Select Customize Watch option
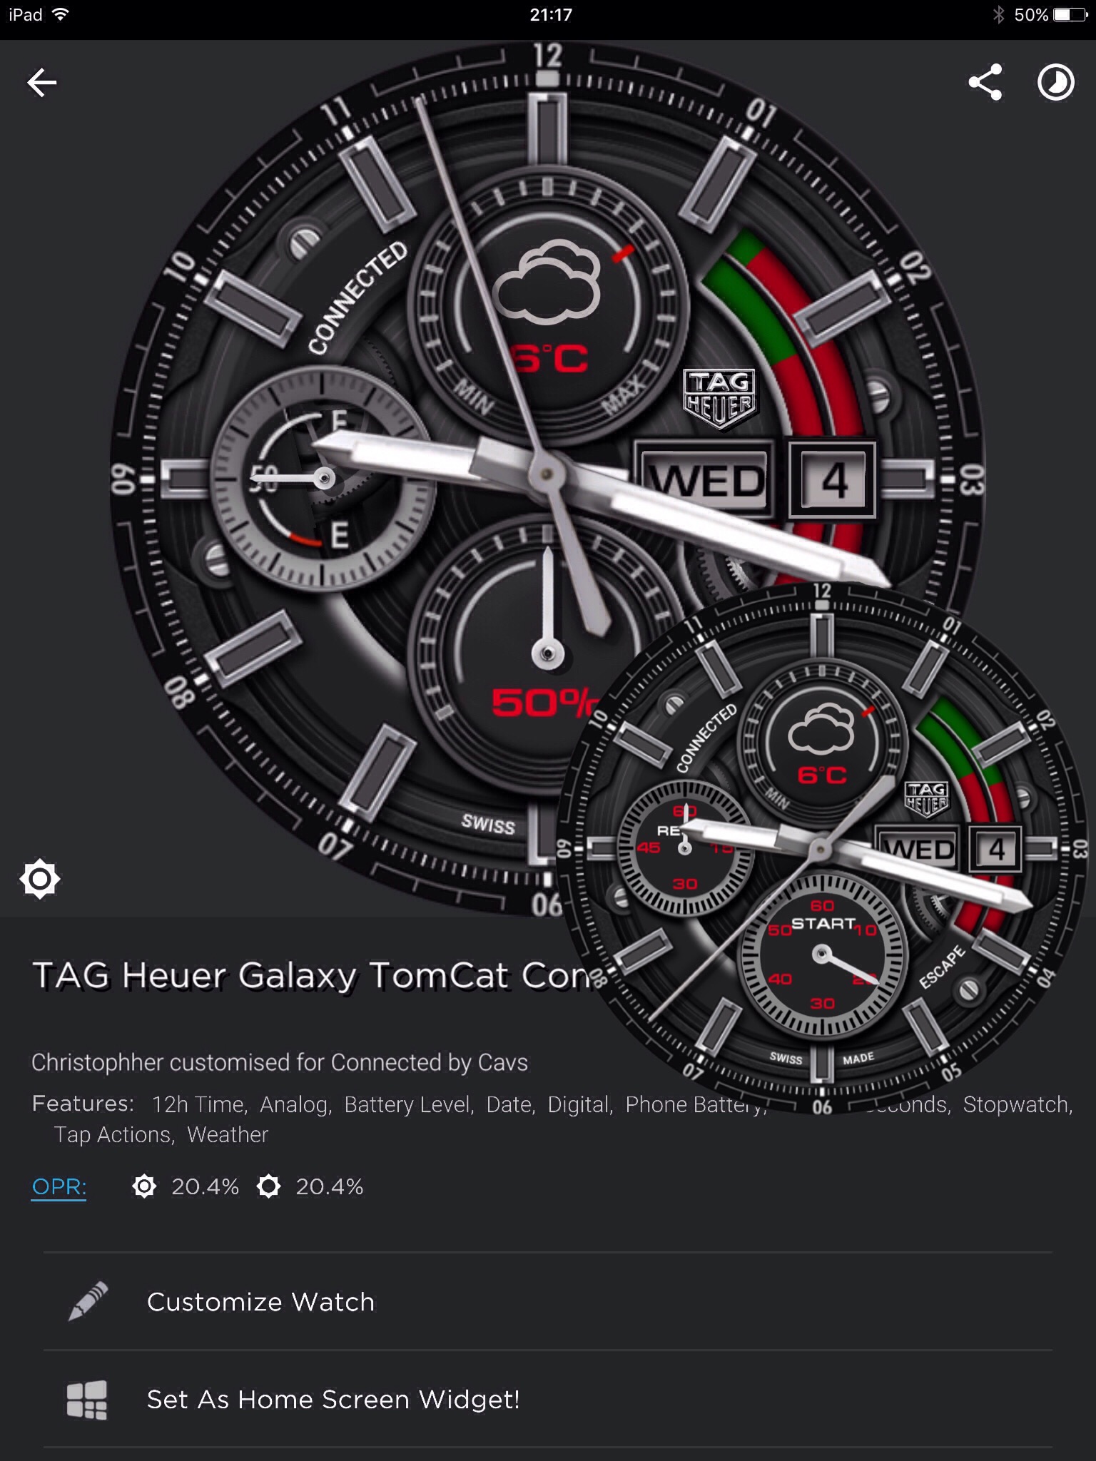Viewport: 1096px width, 1461px height. click(548, 1302)
